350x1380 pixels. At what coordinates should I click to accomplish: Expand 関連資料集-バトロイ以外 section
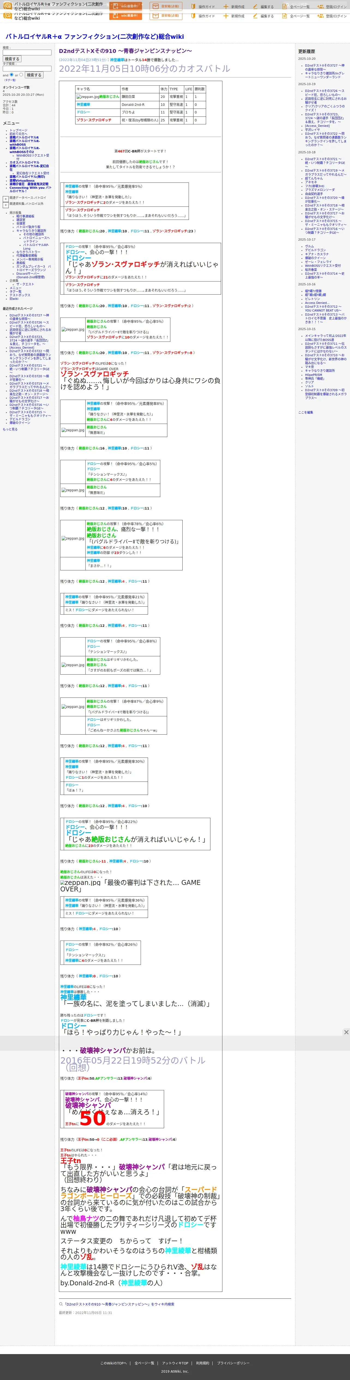pos(5,205)
